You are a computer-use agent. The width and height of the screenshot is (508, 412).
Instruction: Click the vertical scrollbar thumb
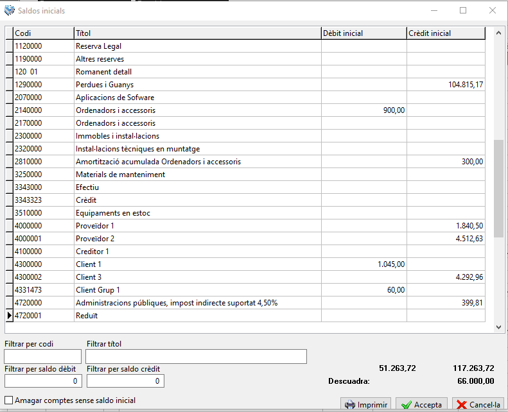[x=498, y=189]
